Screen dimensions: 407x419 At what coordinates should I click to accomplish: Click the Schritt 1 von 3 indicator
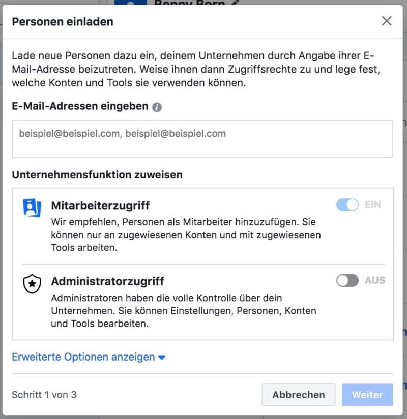point(44,394)
